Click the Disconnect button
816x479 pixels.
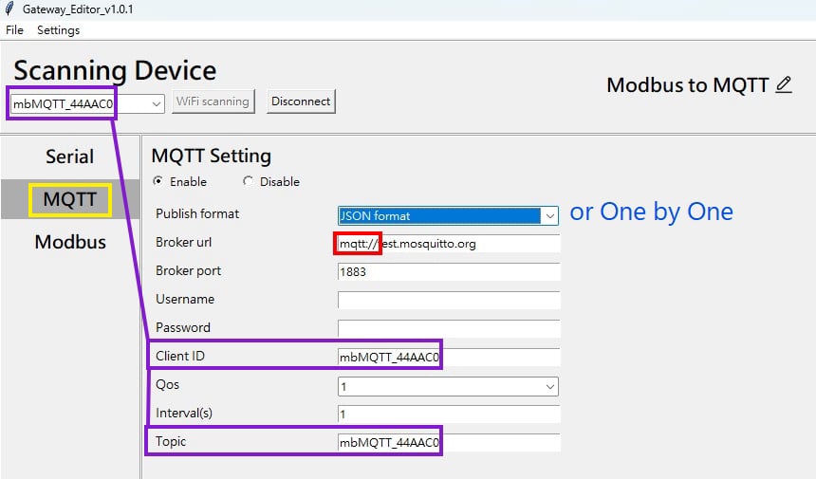[x=301, y=101]
